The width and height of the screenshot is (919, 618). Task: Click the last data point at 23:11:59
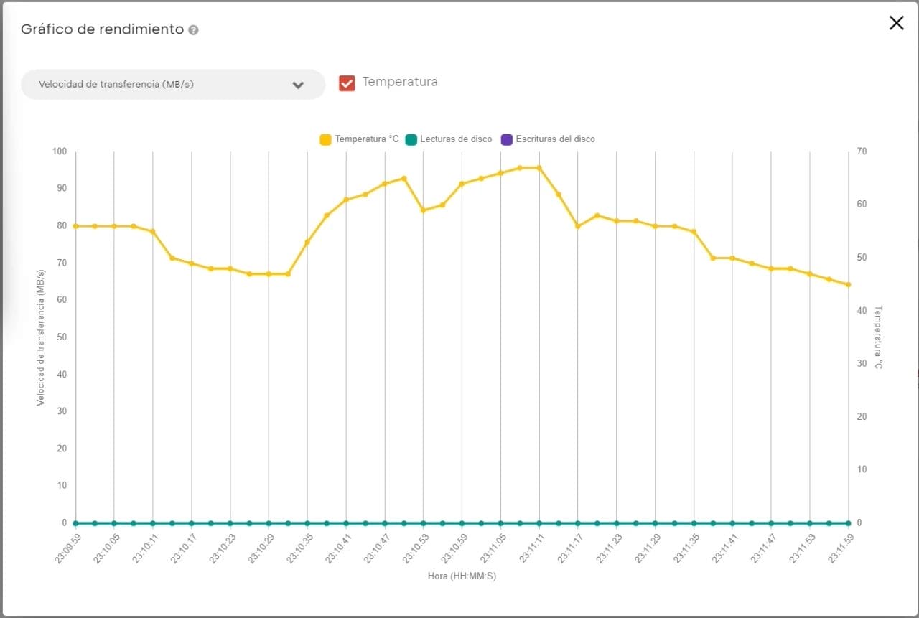coord(849,285)
